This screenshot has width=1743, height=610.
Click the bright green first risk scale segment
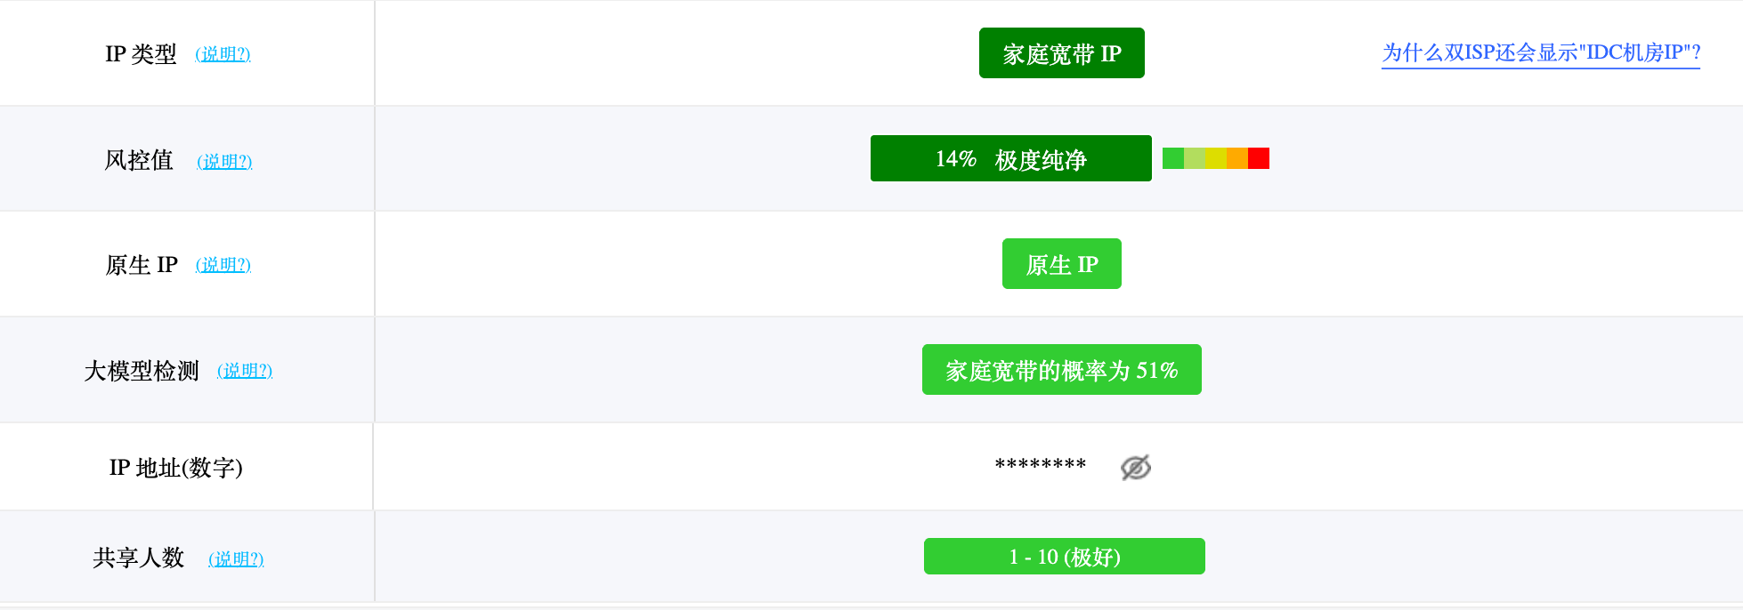tap(1172, 158)
